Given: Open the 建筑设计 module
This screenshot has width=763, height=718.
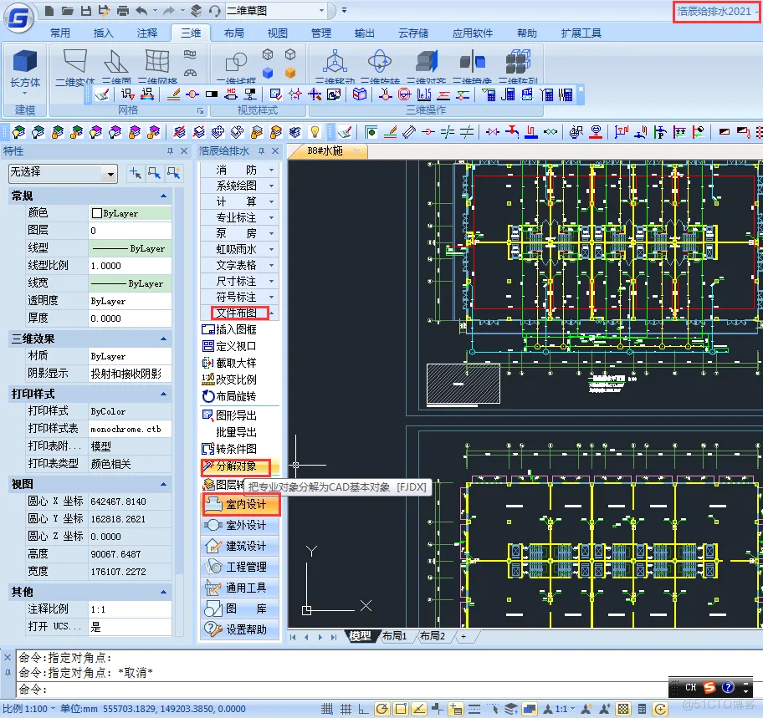Looking at the screenshot, I should click(x=240, y=546).
